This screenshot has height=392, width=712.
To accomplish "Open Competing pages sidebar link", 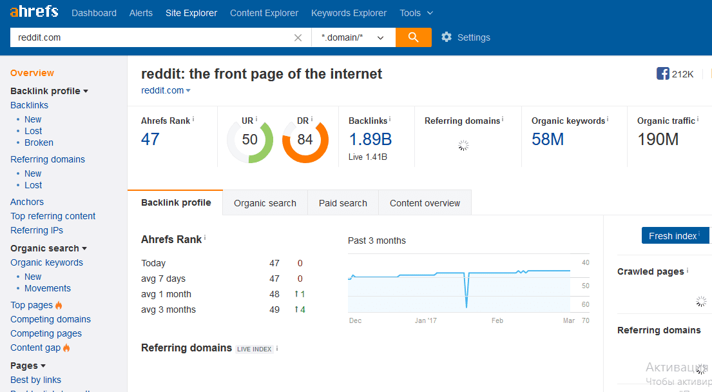I will click(x=46, y=333).
